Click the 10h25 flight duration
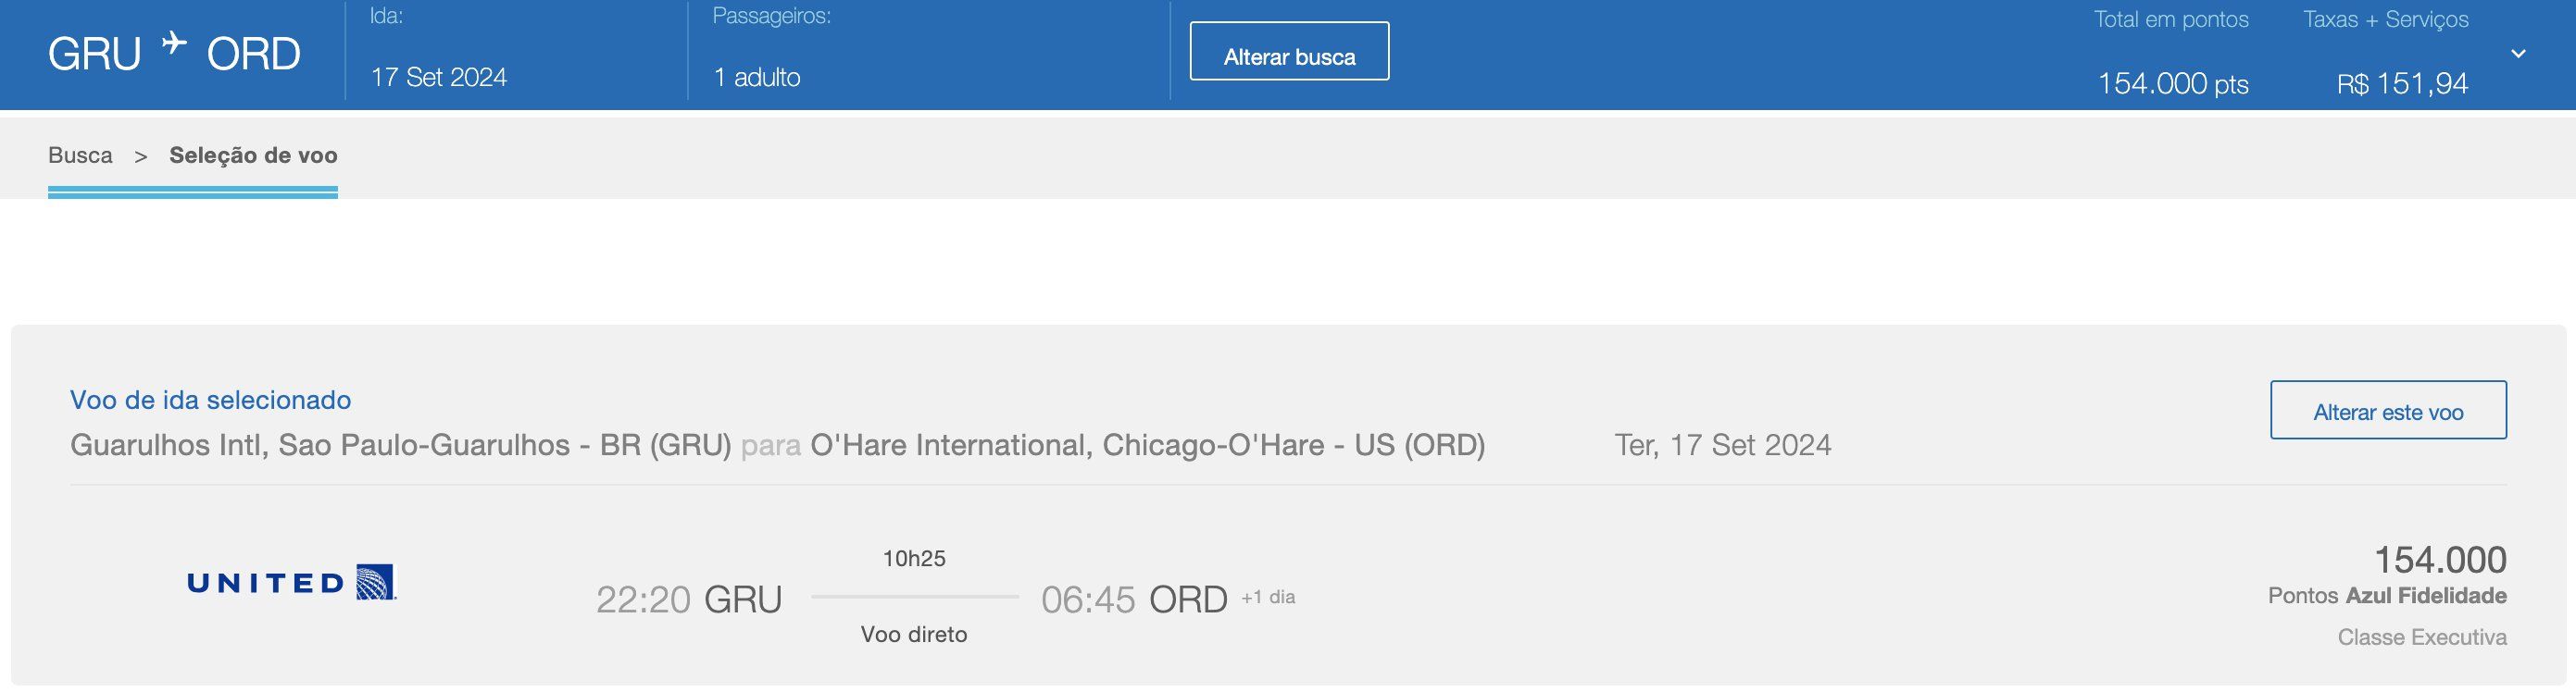2576x692 pixels. click(x=914, y=558)
